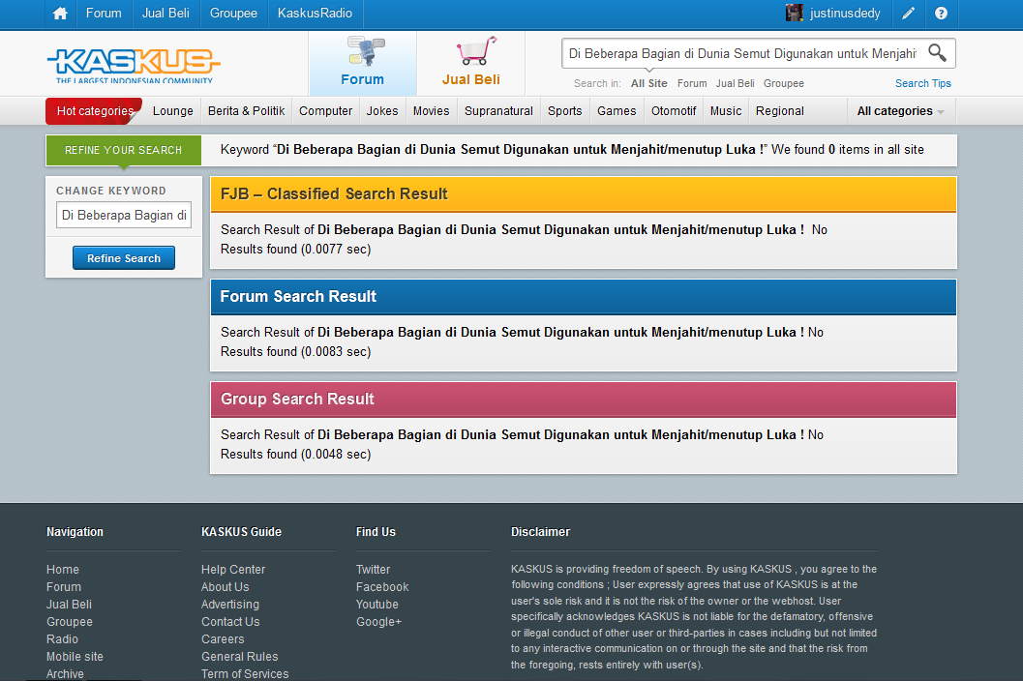Open the Jokes category

click(382, 111)
